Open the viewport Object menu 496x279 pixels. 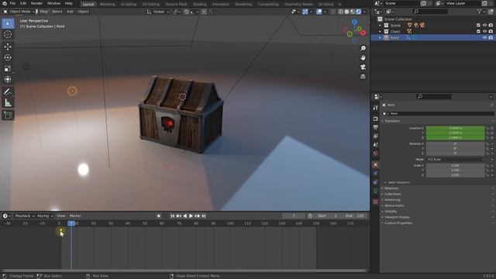(x=83, y=12)
